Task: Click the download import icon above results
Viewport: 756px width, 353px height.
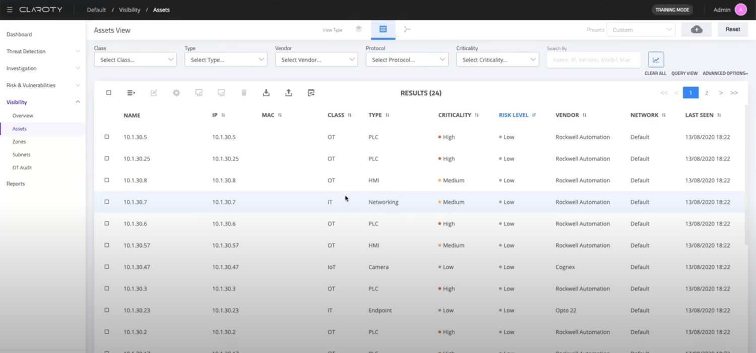Action: 266,93
